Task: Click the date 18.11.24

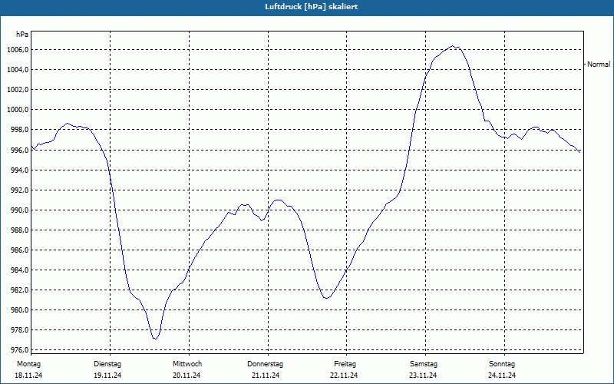Action: pos(28,376)
